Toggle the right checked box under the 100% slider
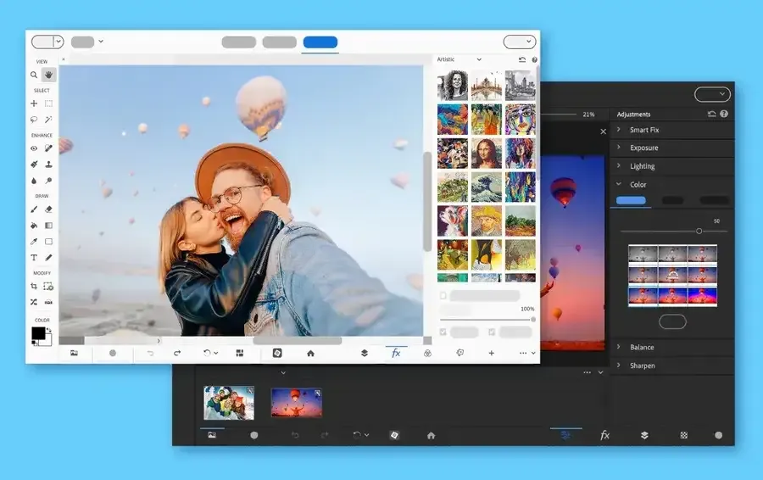 (492, 332)
